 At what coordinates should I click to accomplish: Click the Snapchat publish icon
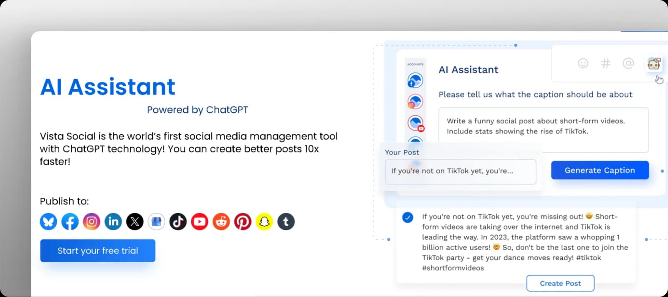coord(264,221)
